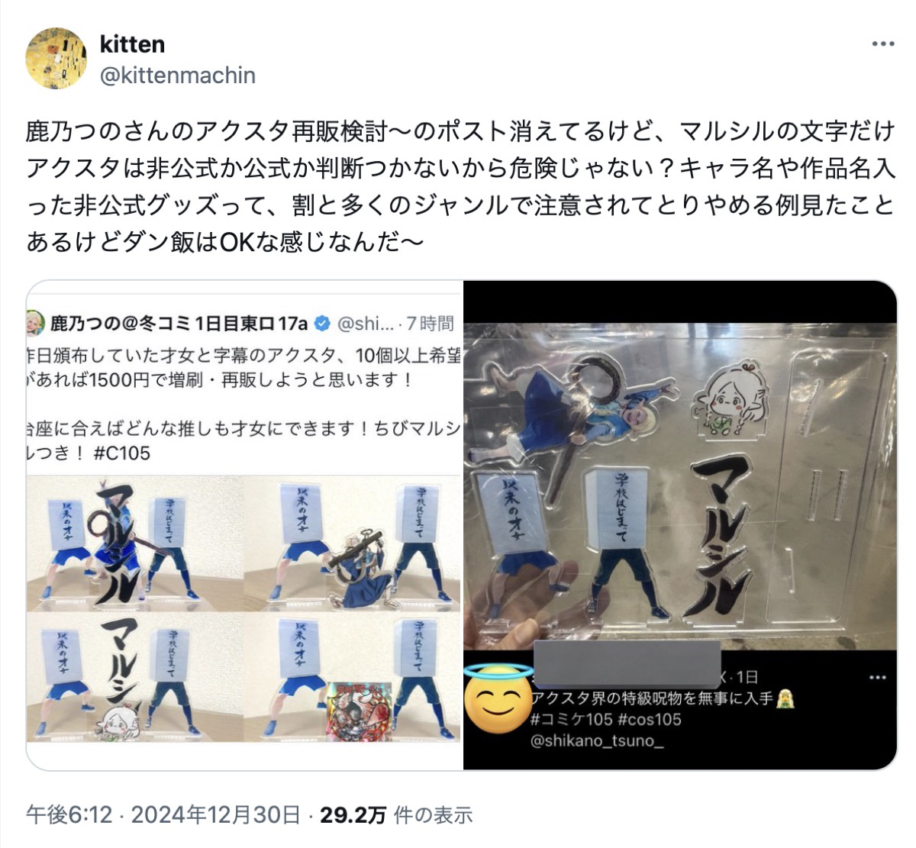The height and width of the screenshot is (848, 916).
Task: Click the display name kitten
Action: point(132,44)
